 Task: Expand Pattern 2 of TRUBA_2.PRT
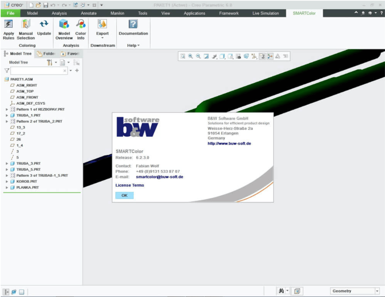[7, 121]
